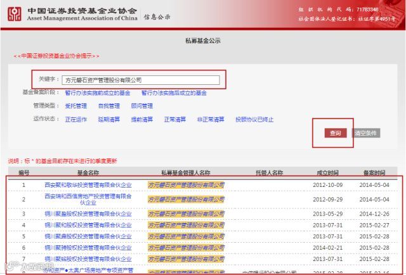Click the red 查询 search button
The height and width of the screenshot is (275, 406).
click(x=336, y=133)
